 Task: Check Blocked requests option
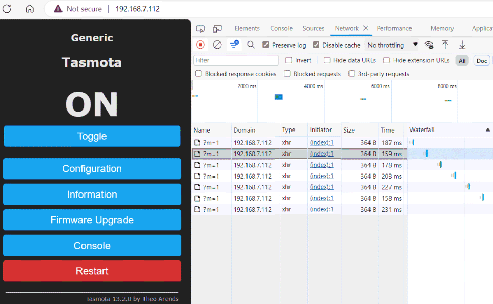[287, 74]
